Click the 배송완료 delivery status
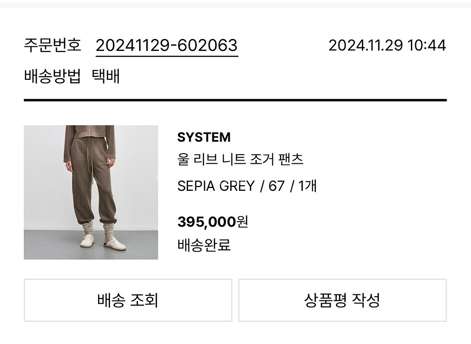Screen dimensions: 471x344 click(x=204, y=245)
